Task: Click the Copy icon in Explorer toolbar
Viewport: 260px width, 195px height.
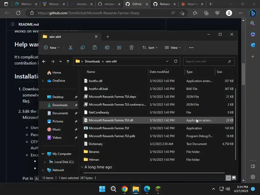Action: pos(83,47)
